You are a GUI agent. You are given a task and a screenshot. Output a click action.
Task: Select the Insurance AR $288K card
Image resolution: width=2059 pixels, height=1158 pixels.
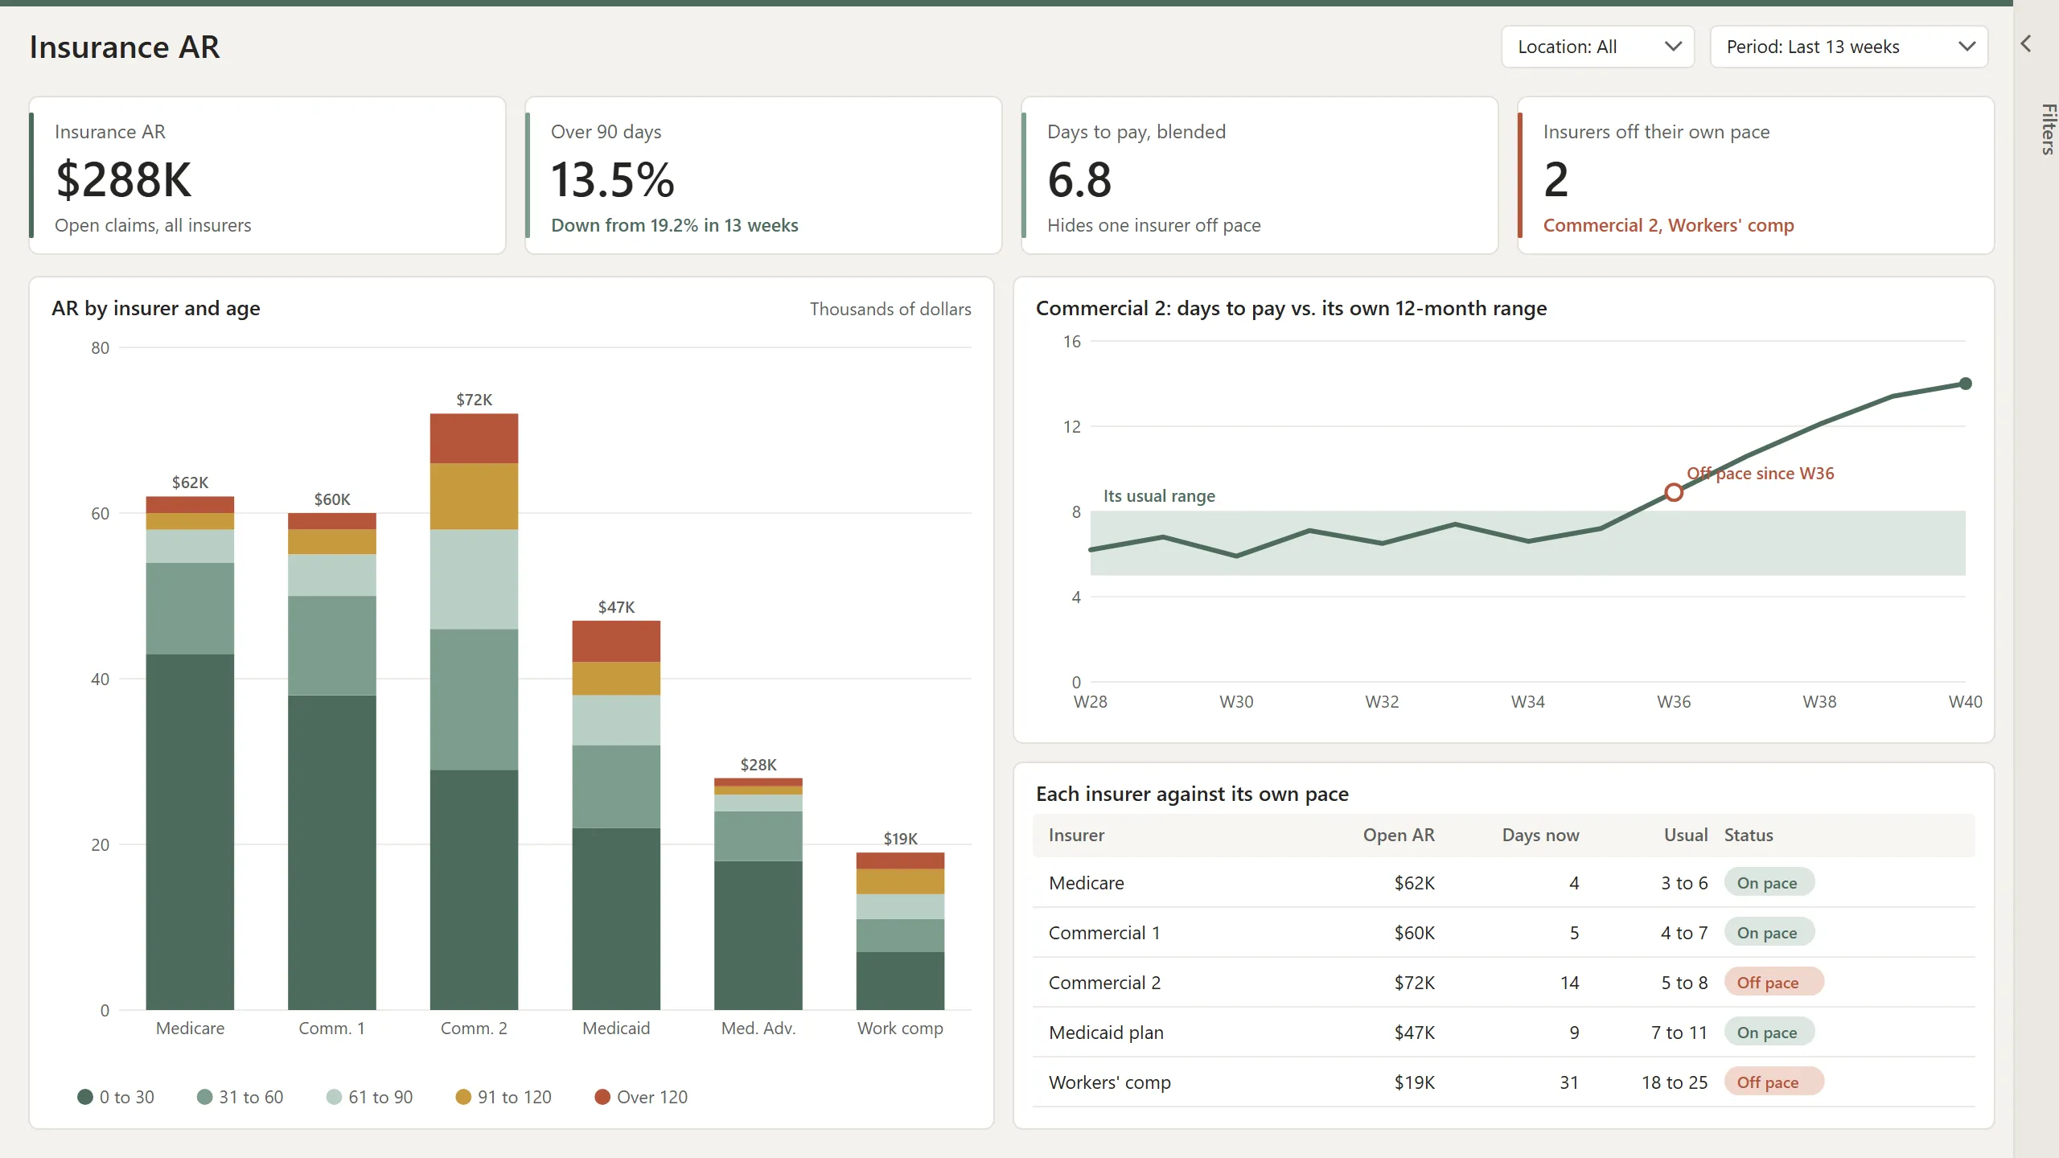coord(267,175)
